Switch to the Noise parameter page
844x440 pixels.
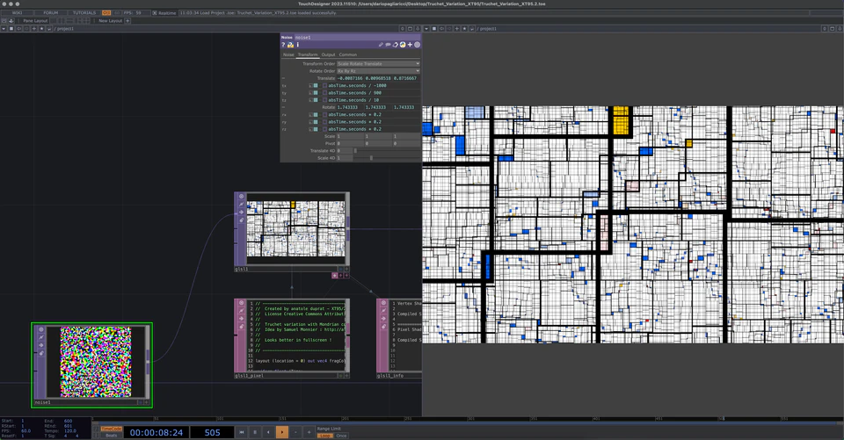click(289, 54)
